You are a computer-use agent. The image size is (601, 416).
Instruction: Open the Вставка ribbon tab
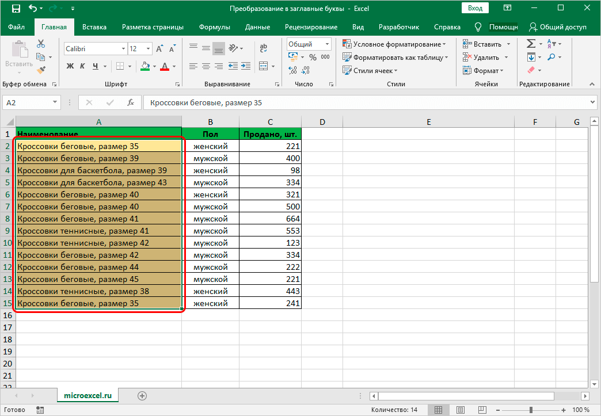(x=94, y=27)
